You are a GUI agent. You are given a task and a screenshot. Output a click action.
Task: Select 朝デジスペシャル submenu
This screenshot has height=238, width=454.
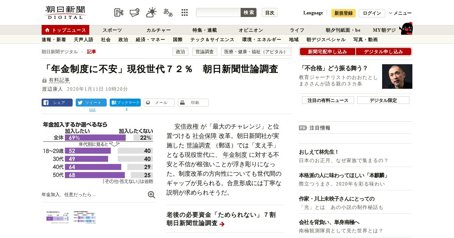[x=326, y=39]
